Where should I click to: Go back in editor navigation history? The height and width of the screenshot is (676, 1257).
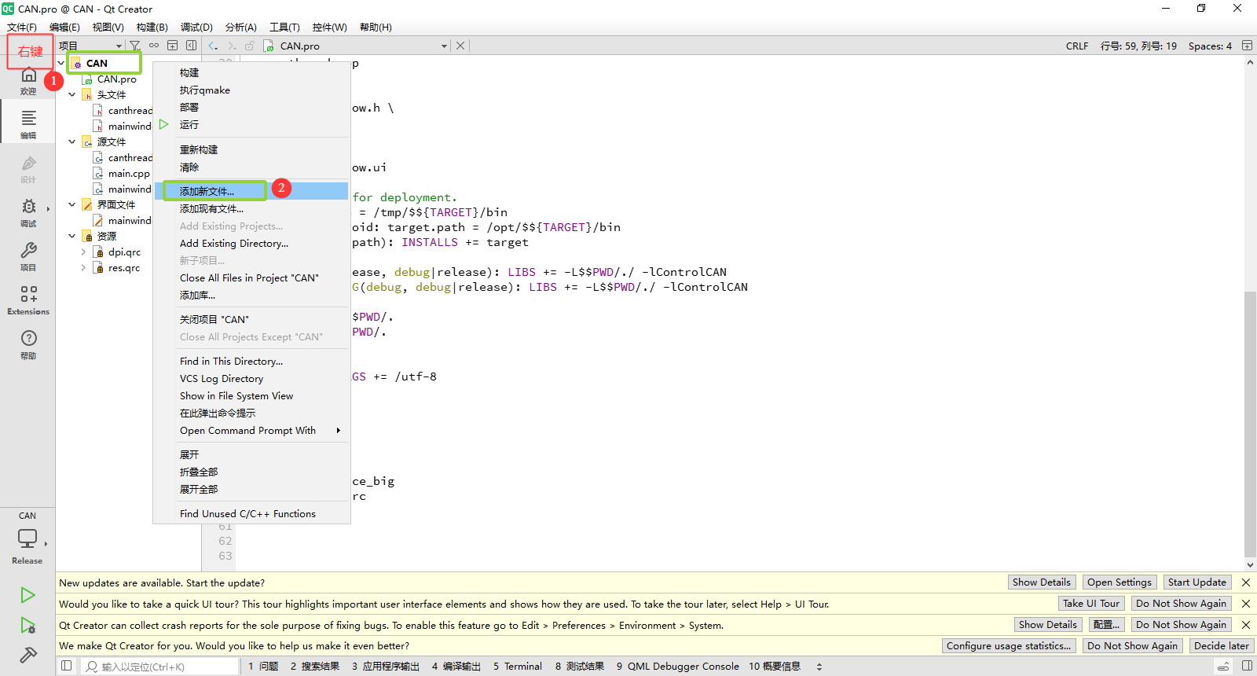(213, 46)
